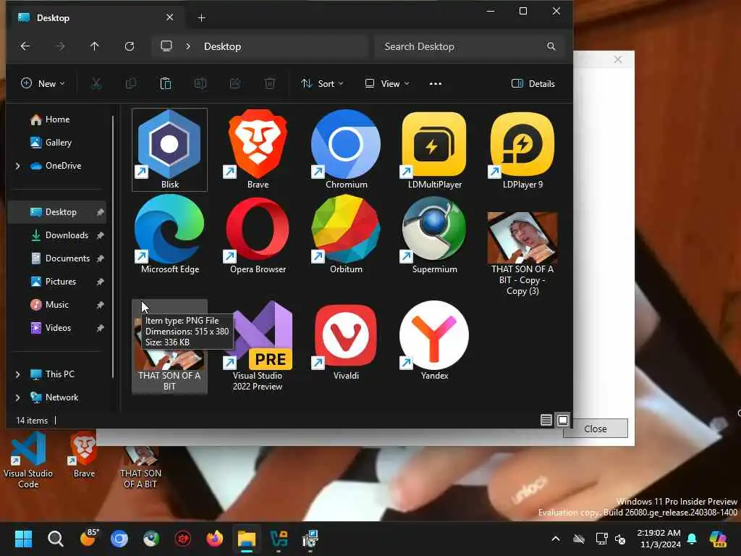Select the Supermium shortcut icon
741x556 pixels.
[434, 235]
